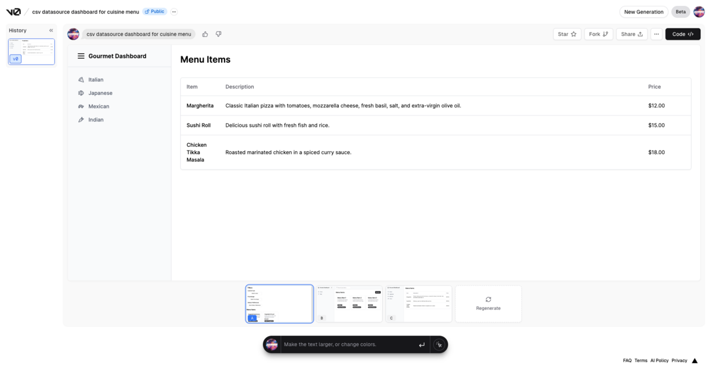This screenshot has width=711, height=368.
Task: Select the Japanese cuisine icon
Action: coord(81,93)
